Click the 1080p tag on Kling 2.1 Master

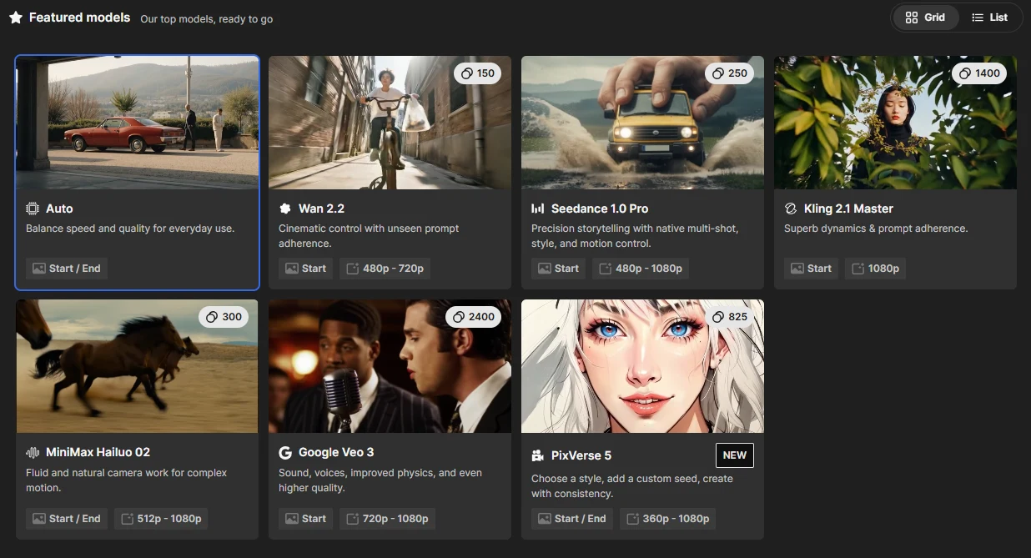coord(876,269)
